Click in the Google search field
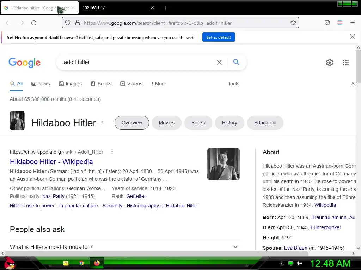 pyautogui.click(x=138, y=62)
